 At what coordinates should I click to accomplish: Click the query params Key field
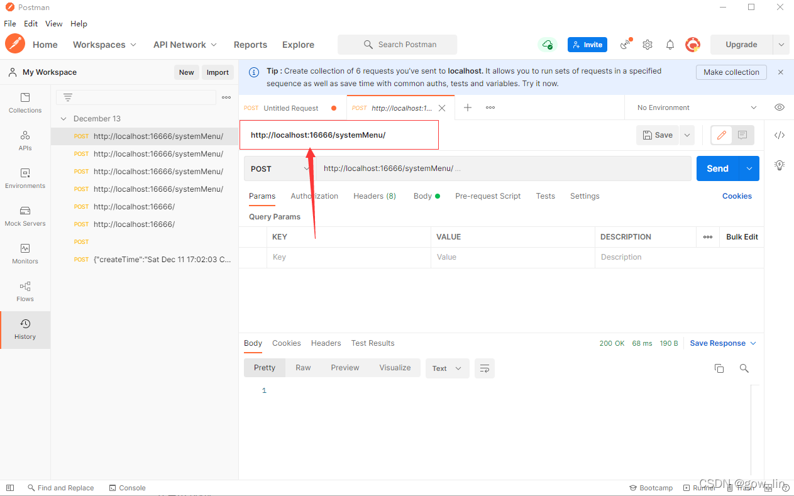click(x=348, y=257)
